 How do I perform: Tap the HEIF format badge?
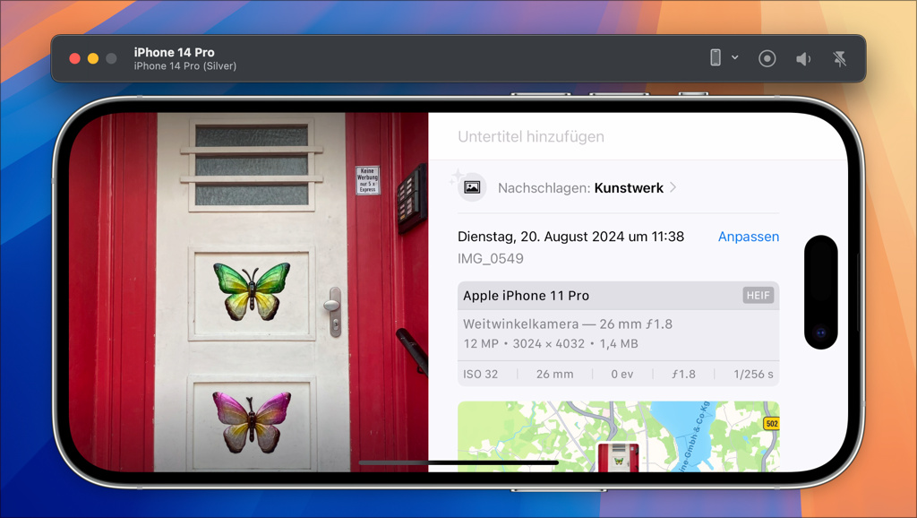click(758, 296)
